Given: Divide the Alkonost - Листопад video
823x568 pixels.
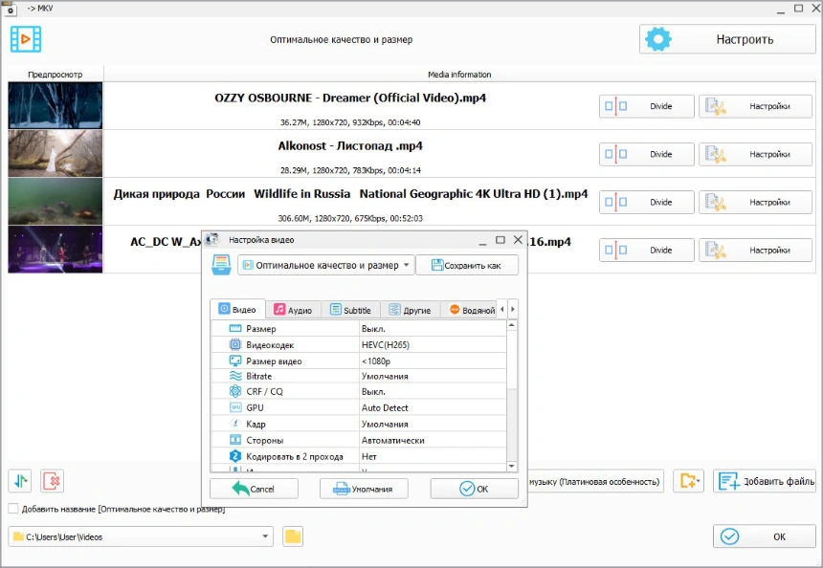Looking at the screenshot, I should pos(647,154).
